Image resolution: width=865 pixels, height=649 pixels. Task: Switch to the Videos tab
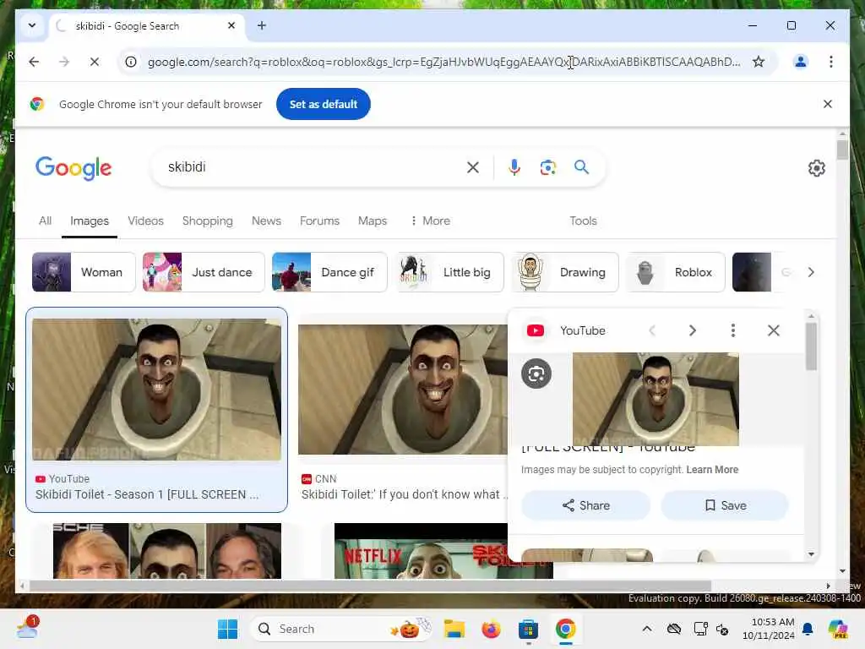[x=145, y=221]
